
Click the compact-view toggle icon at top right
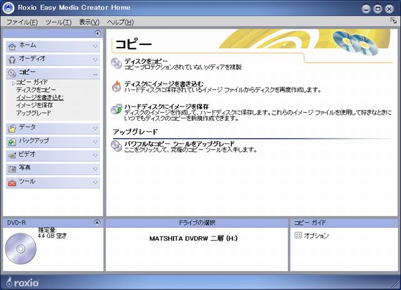click(393, 21)
